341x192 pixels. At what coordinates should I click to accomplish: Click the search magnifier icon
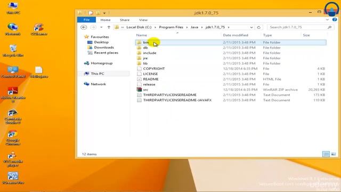coord(329,27)
